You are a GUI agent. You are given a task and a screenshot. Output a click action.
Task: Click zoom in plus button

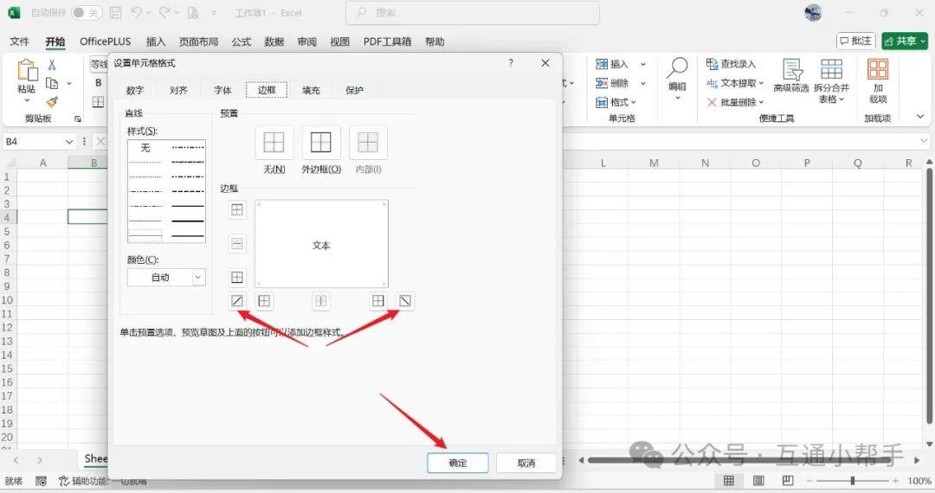895,481
